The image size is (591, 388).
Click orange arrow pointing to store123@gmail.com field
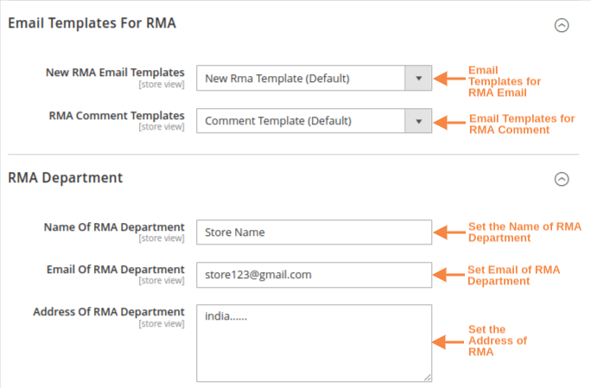tap(448, 275)
